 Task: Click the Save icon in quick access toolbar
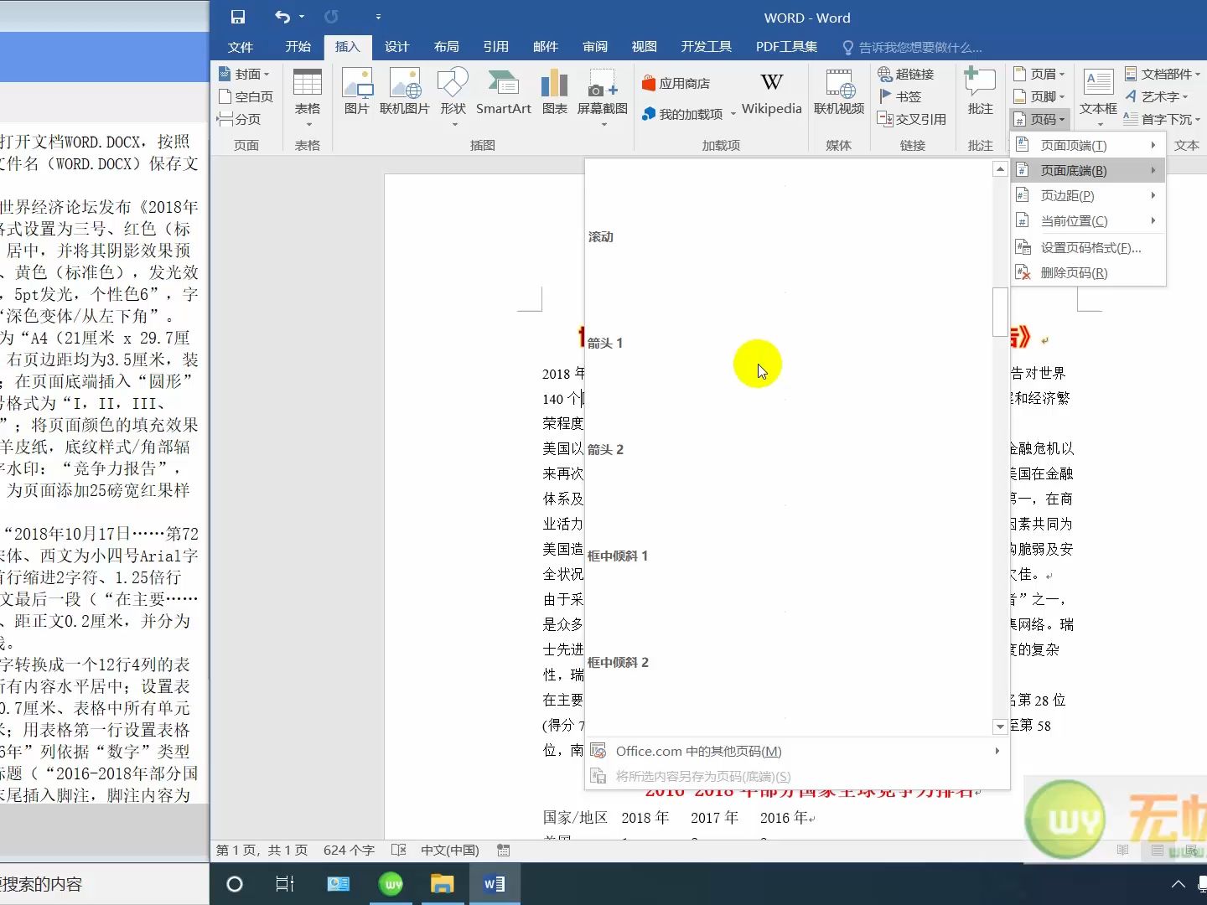coord(238,17)
